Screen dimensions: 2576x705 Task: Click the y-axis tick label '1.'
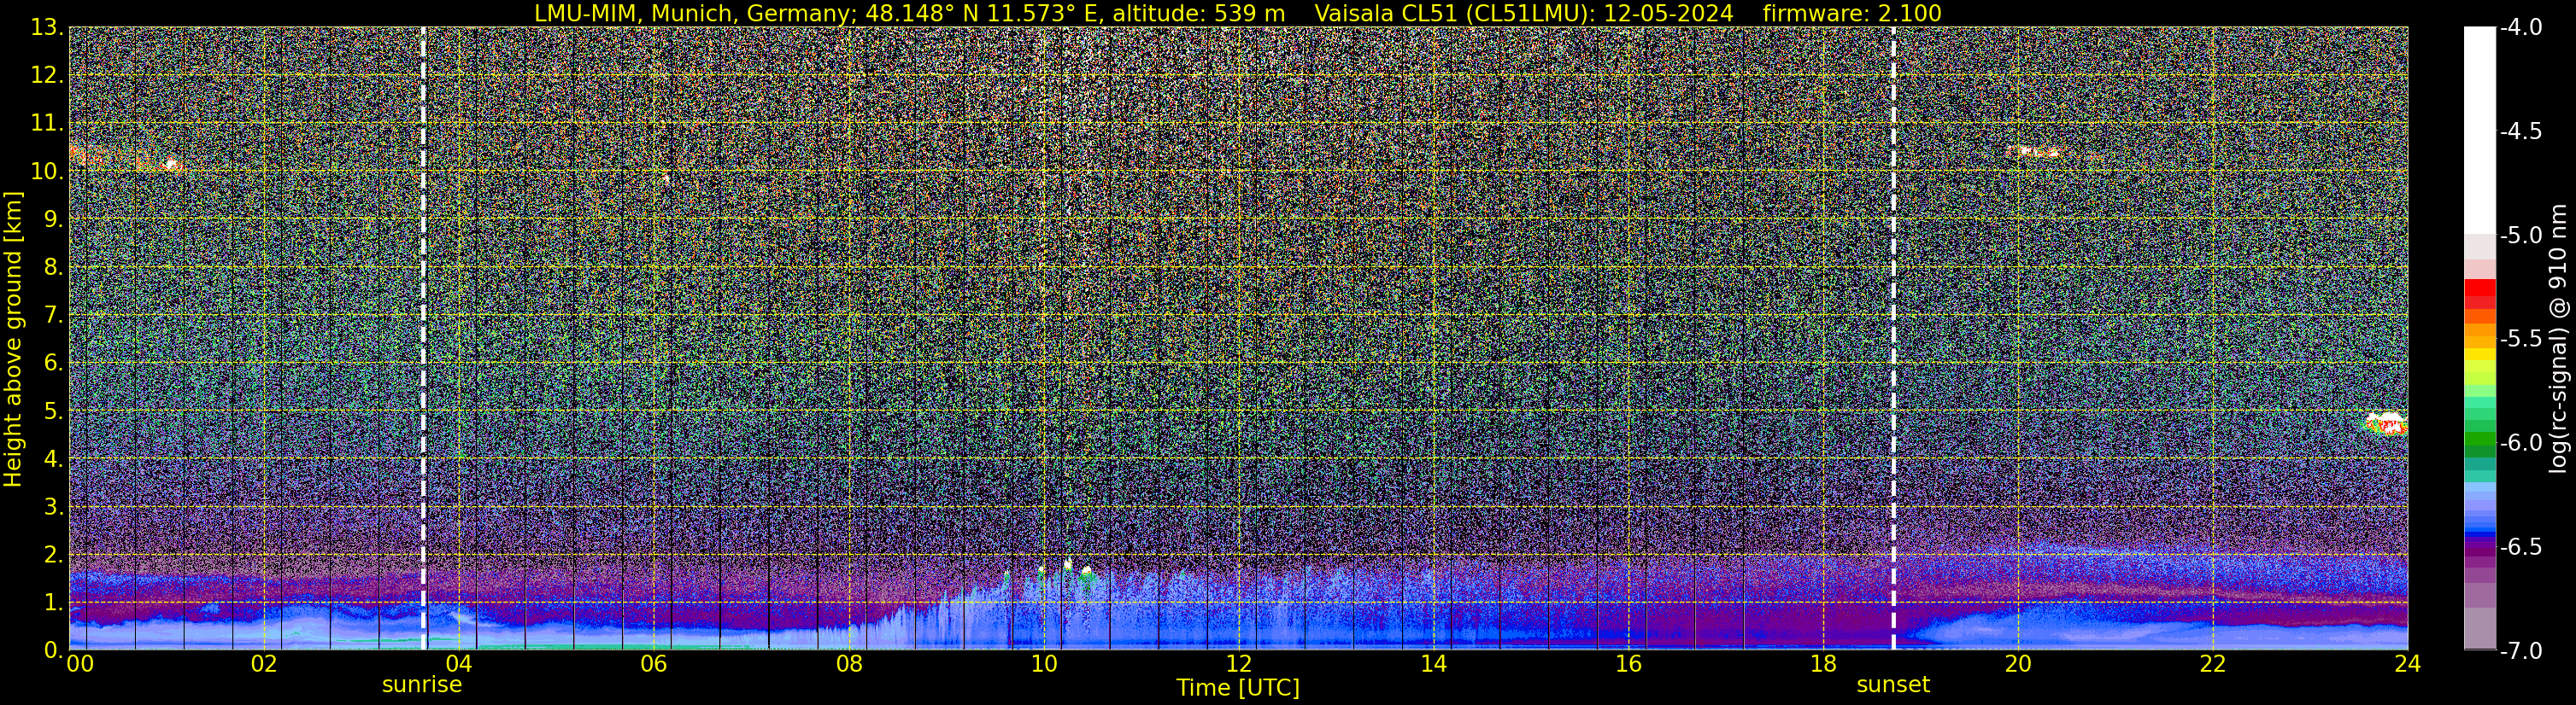pyautogui.click(x=53, y=603)
